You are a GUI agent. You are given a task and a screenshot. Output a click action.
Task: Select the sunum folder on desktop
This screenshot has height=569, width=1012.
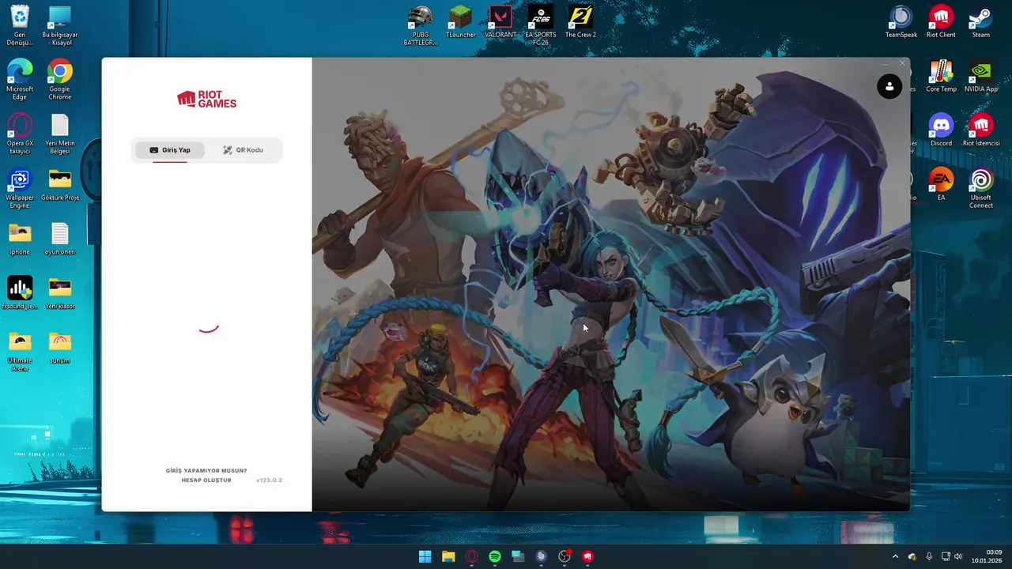click(x=60, y=348)
